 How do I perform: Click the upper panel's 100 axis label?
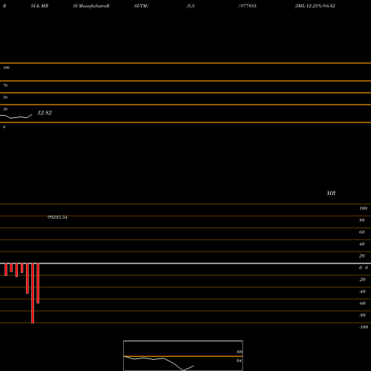[x=6, y=68]
